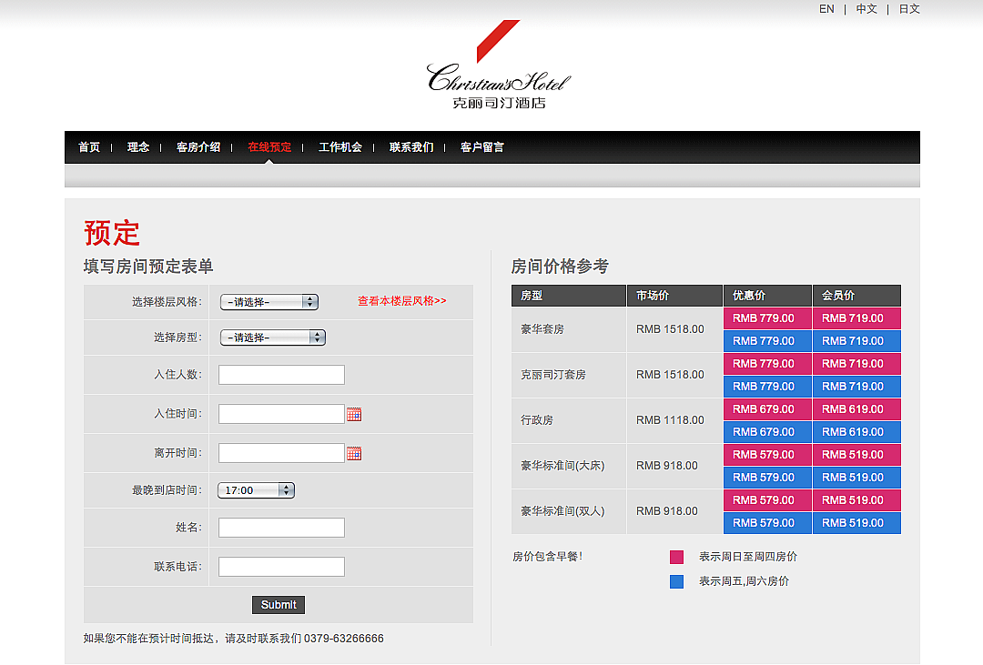Screen dimensions: 983x665
Task: Navigate to 联系我们 page
Action: point(411,147)
